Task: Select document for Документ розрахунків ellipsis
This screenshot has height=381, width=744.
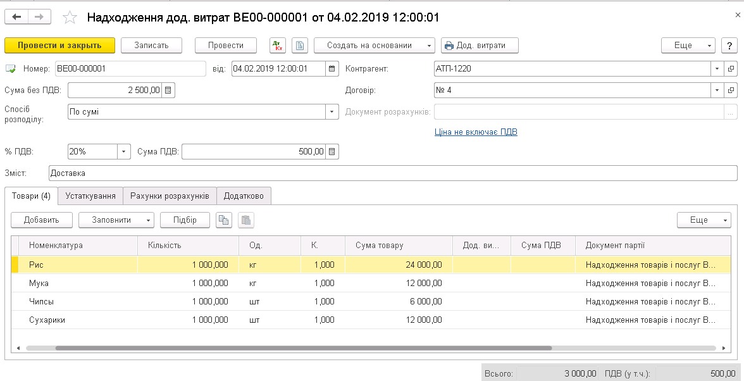Action: pyautogui.click(x=731, y=112)
